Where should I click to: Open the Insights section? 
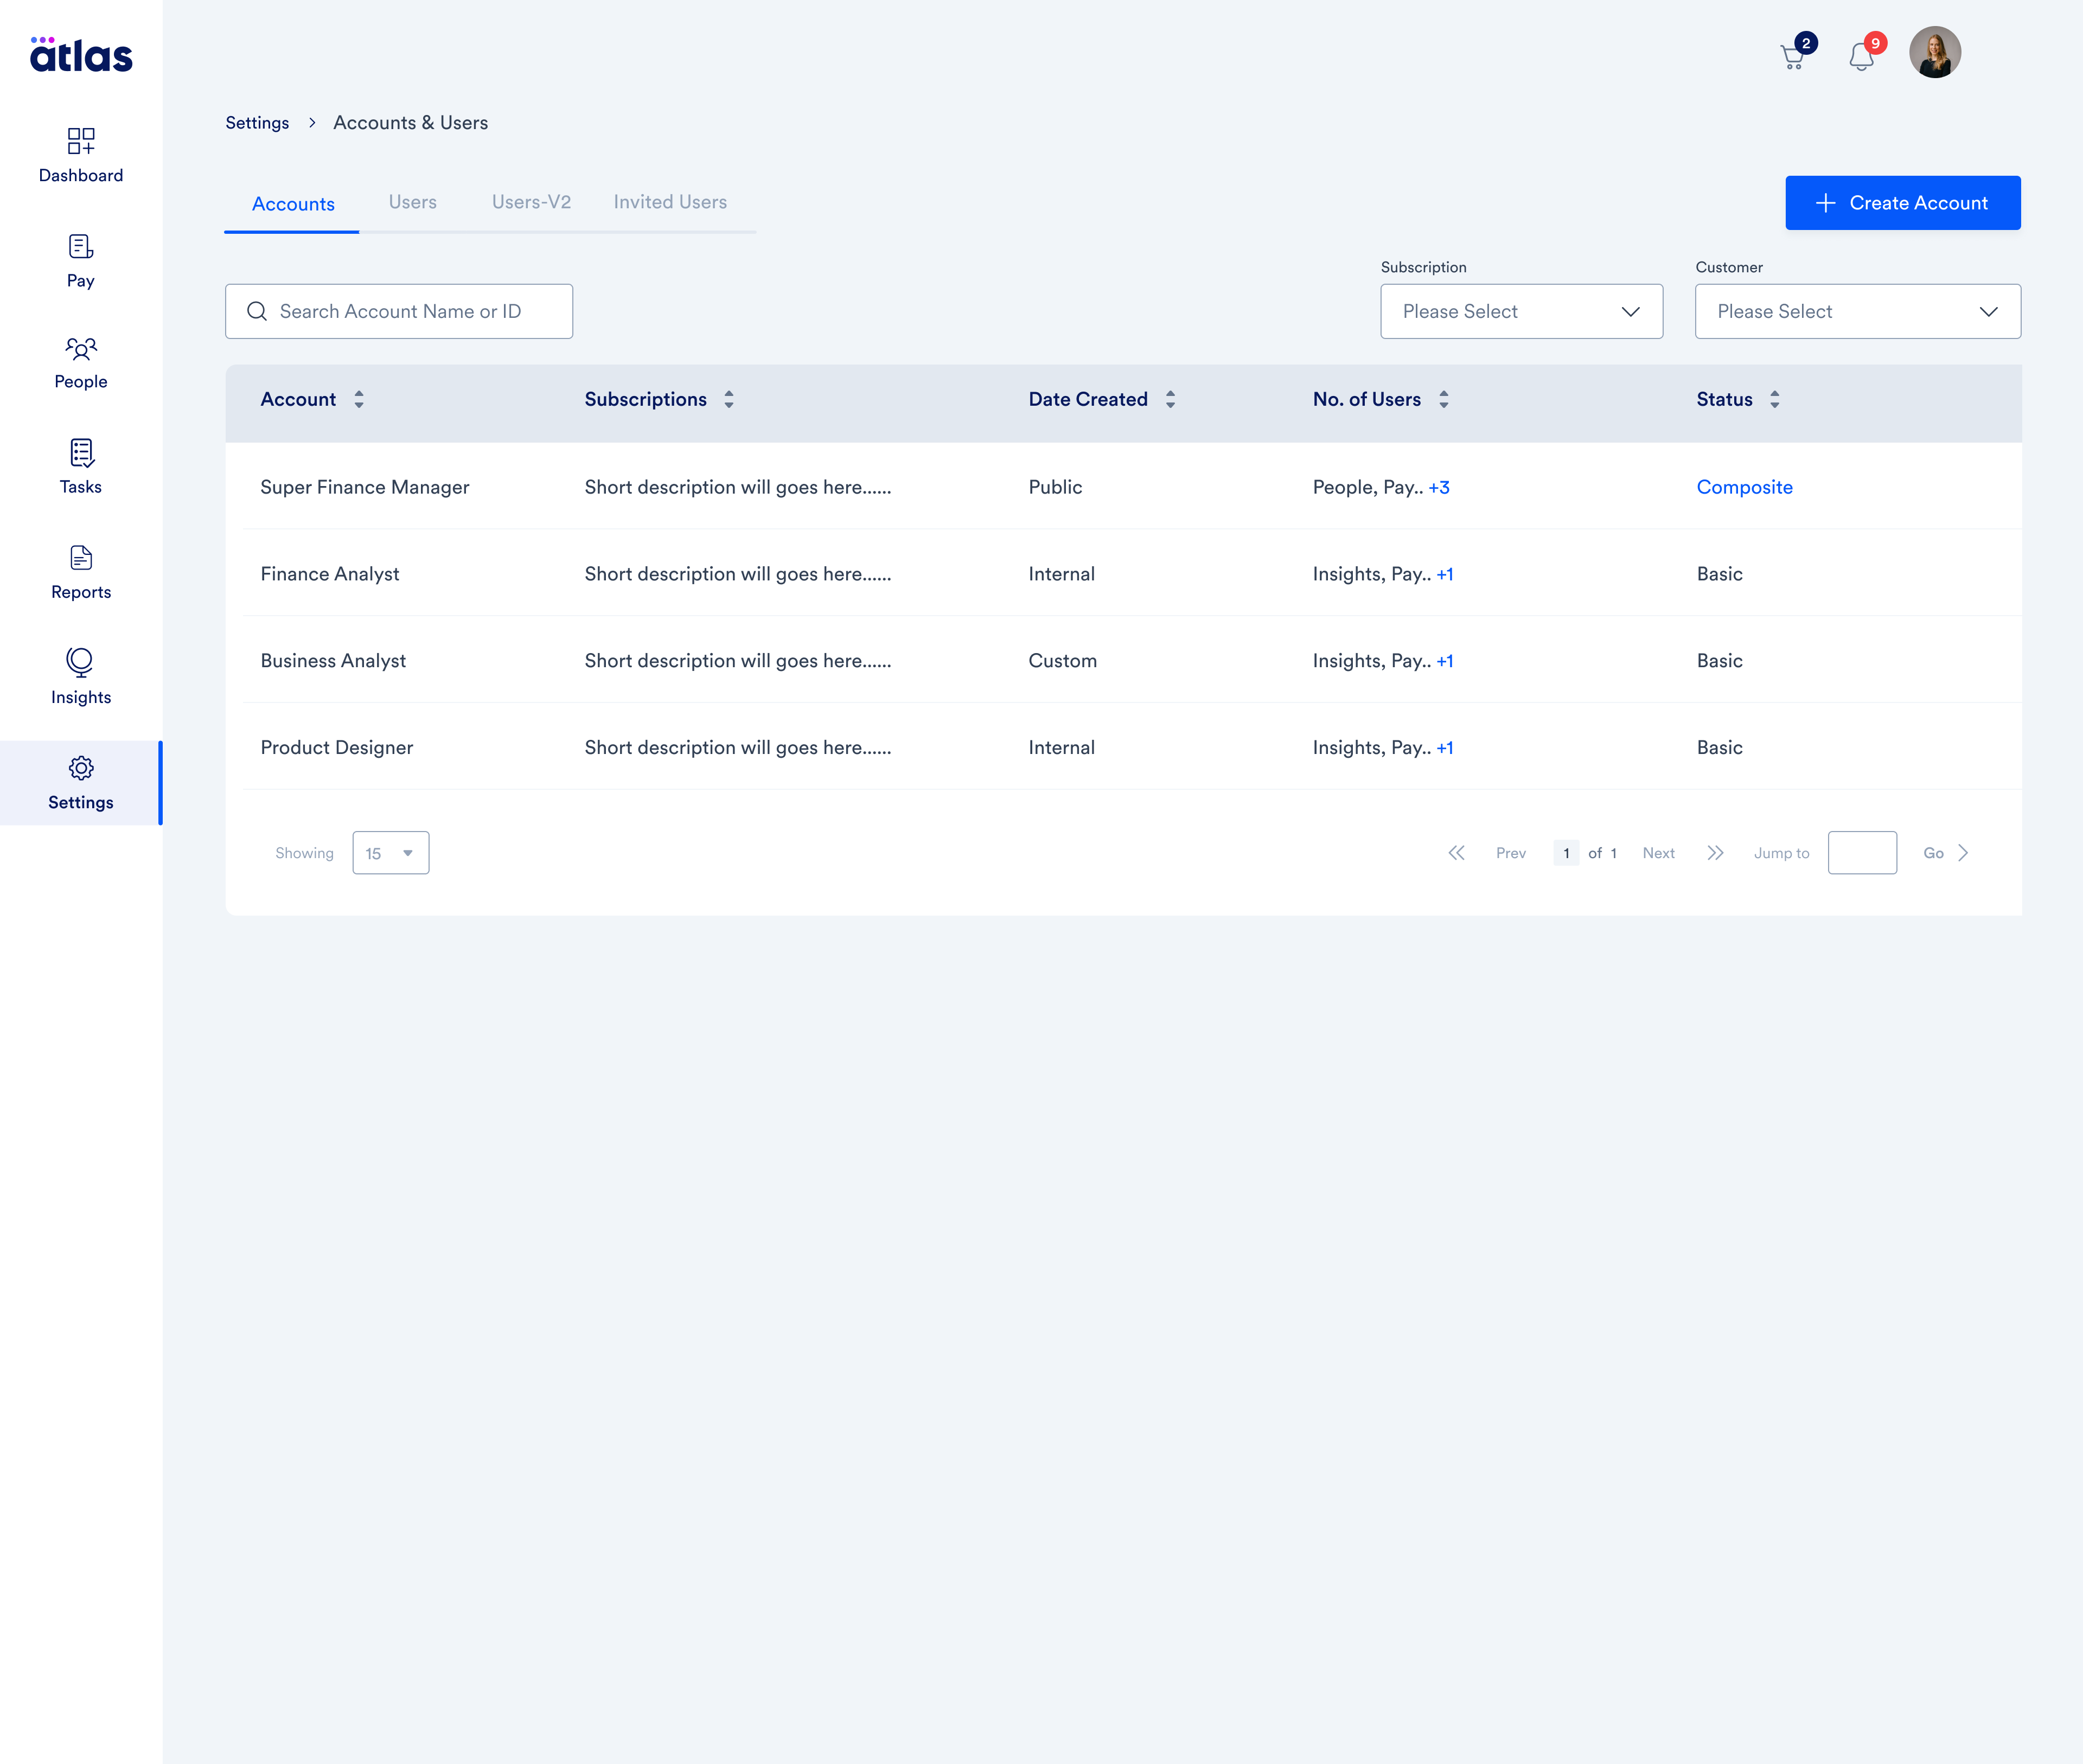click(x=81, y=677)
